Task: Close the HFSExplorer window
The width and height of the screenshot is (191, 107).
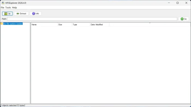Action: point(186,3)
